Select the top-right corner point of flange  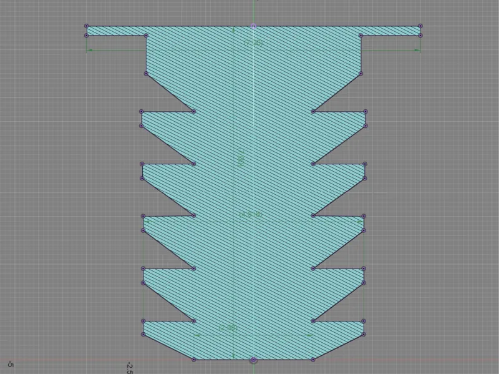[x=420, y=26]
